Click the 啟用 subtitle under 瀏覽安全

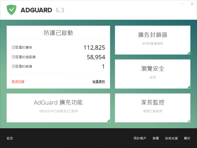153,77
